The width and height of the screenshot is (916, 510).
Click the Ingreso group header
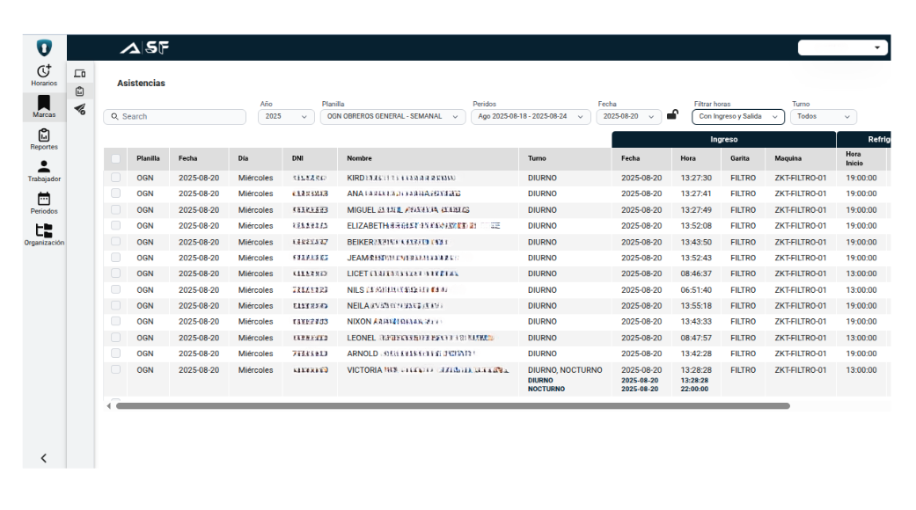pyautogui.click(x=724, y=140)
